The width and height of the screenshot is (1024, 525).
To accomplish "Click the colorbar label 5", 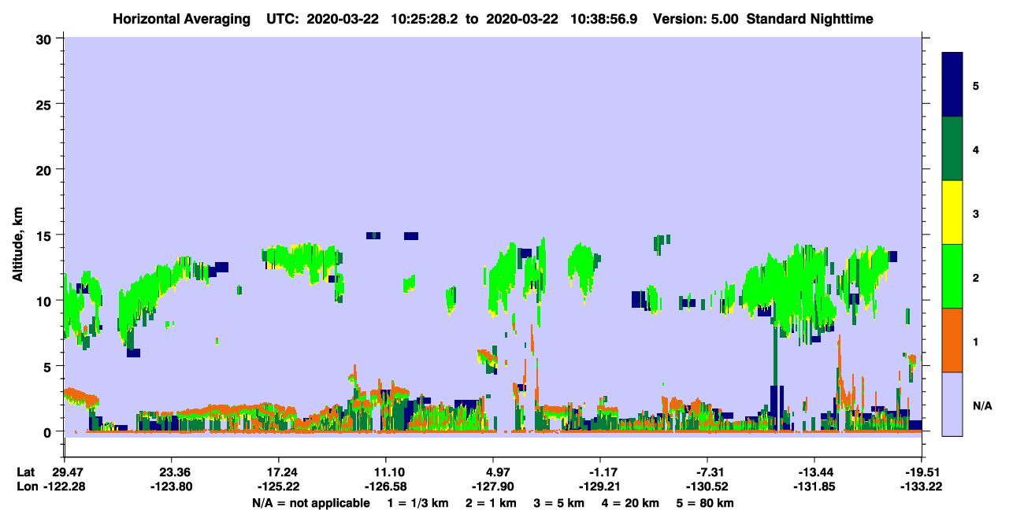I will [976, 85].
